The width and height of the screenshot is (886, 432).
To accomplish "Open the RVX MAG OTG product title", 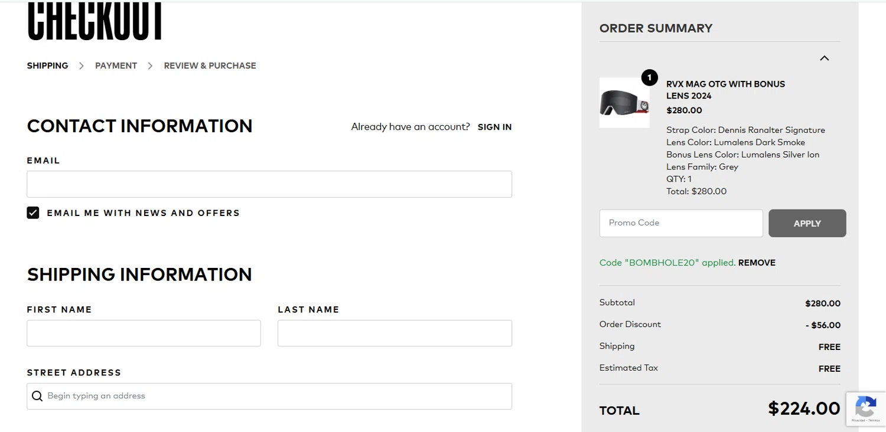I will [x=725, y=90].
